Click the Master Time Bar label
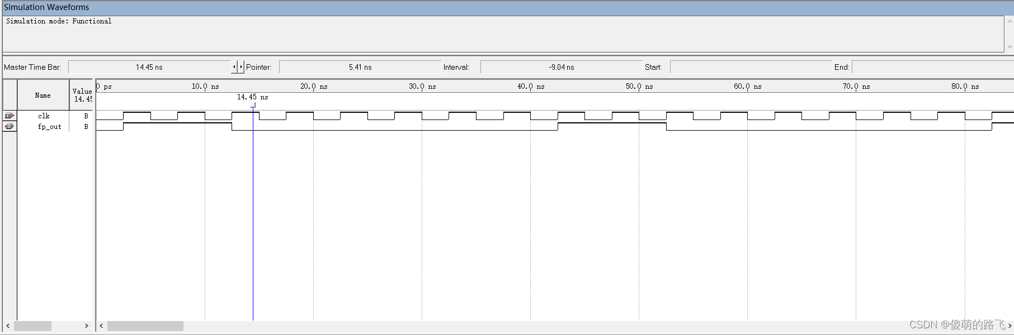Screen dimensions: 1014x335 32,67
